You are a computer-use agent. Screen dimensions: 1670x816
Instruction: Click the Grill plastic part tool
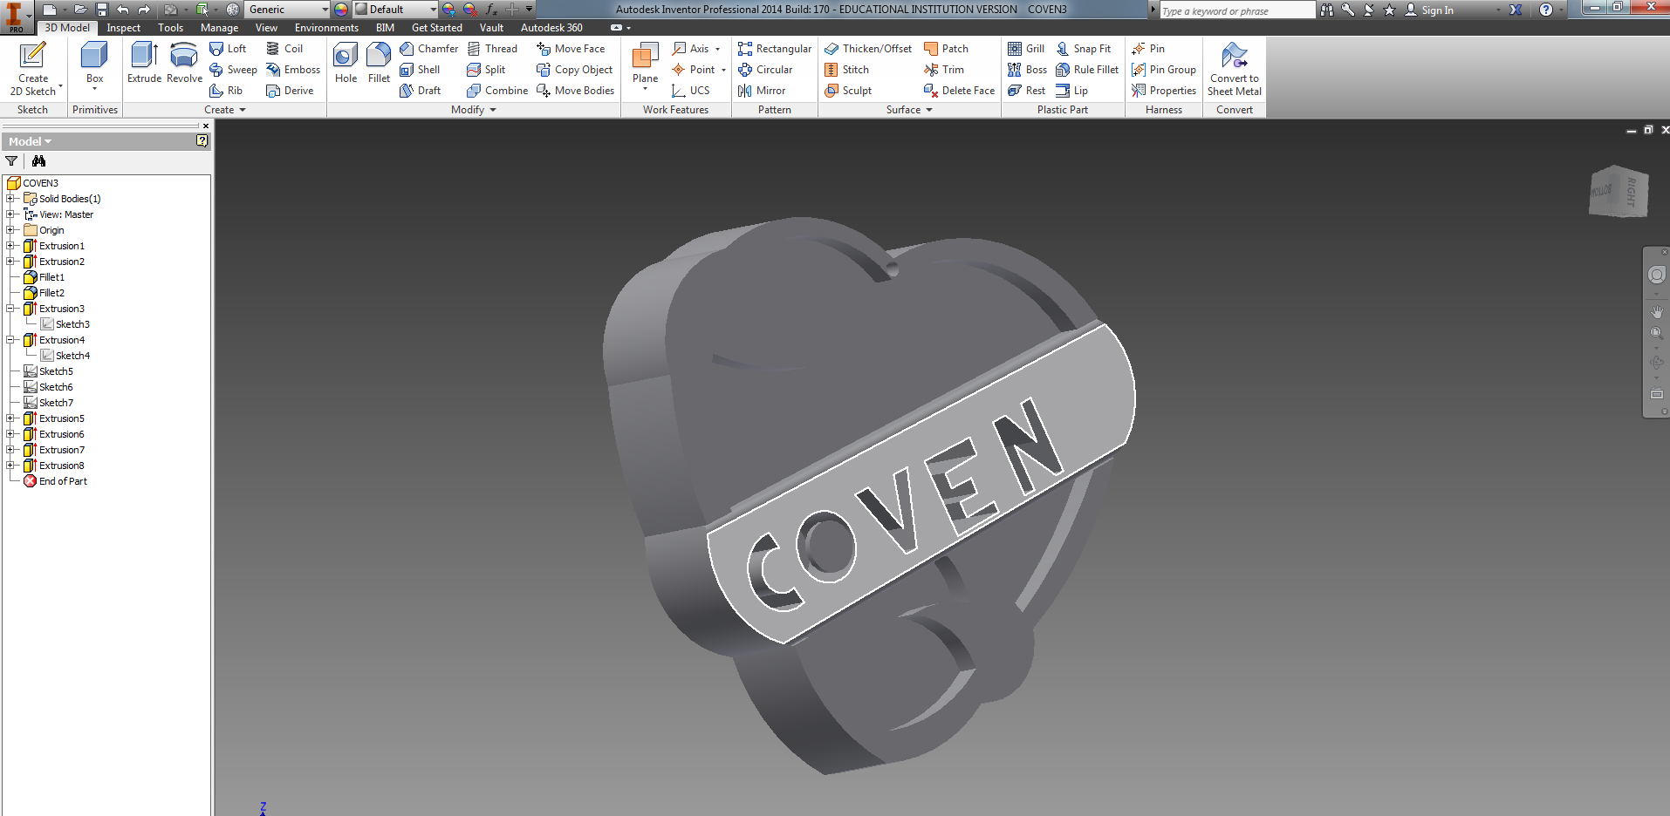(1026, 49)
